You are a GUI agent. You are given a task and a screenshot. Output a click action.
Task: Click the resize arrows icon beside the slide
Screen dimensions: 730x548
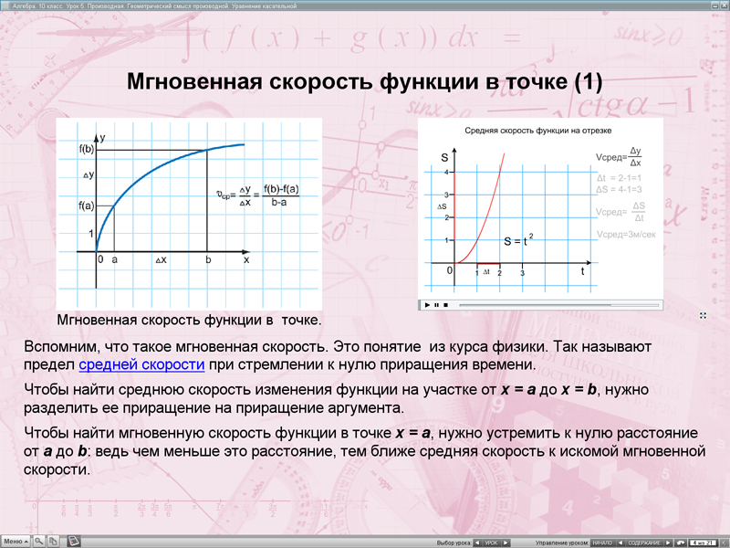pyautogui.click(x=703, y=313)
